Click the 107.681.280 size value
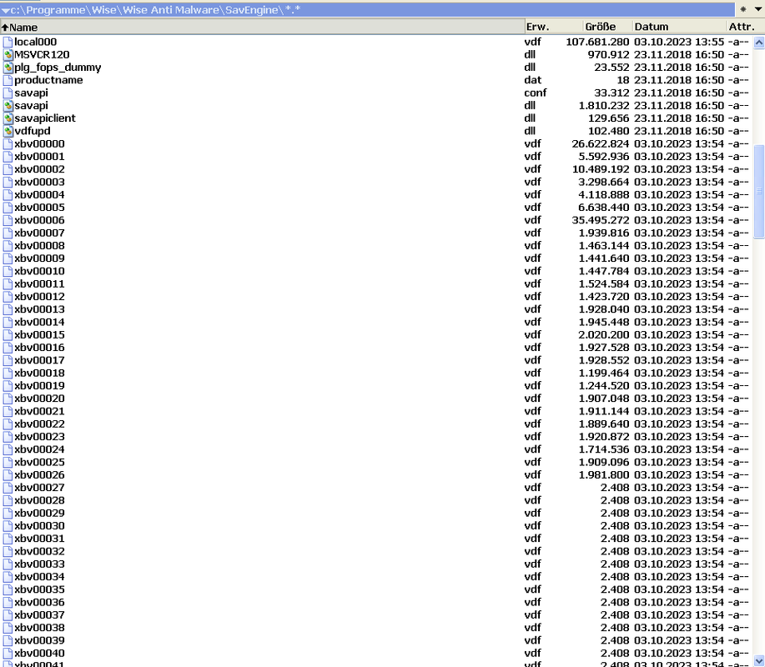This screenshot has width=765, height=667. [x=597, y=42]
